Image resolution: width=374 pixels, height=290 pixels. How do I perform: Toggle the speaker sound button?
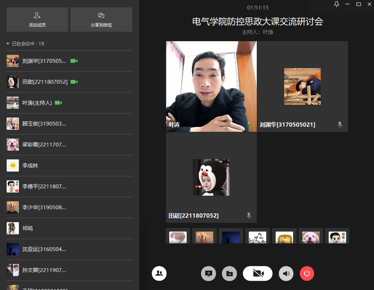286,273
